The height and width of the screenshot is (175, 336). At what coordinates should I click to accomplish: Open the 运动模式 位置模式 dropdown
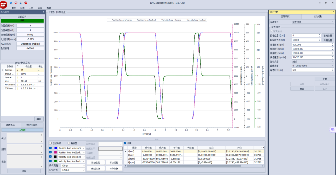[313, 22]
